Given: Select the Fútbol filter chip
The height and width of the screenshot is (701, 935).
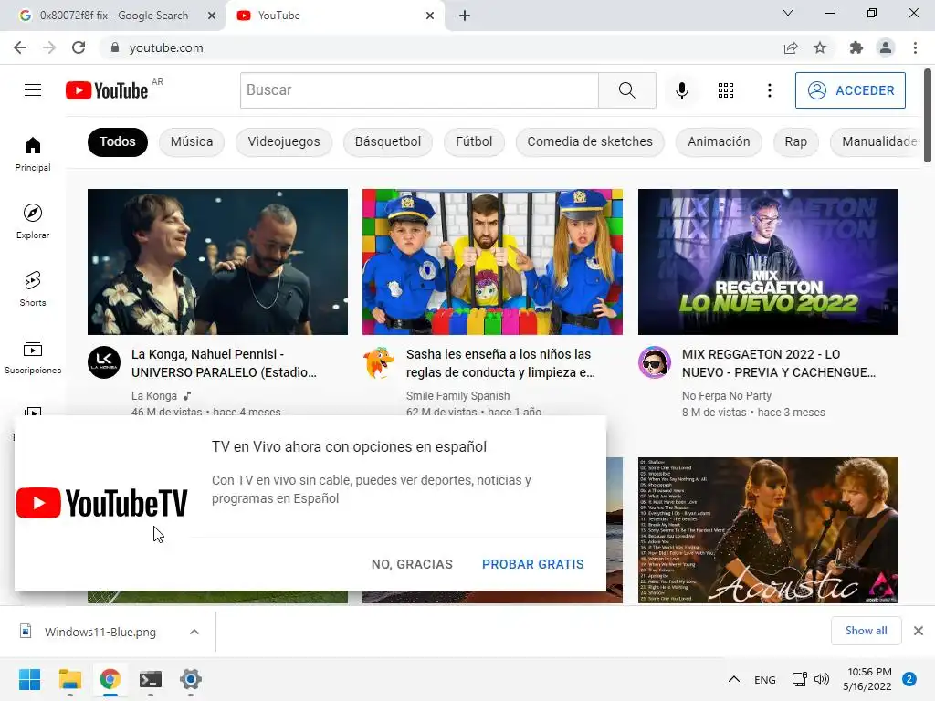Looking at the screenshot, I should pyautogui.click(x=474, y=141).
